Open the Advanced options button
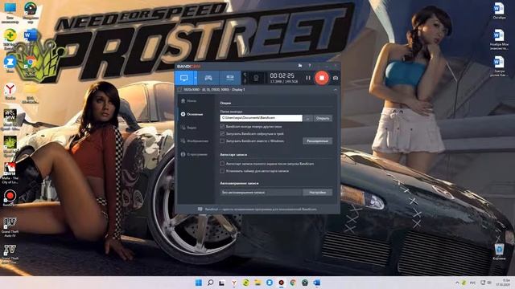 pyautogui.click(x=317, y=141)
